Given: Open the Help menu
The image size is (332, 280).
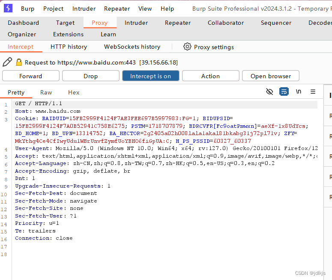Looking at the screenshot, I should click(167, 9).
